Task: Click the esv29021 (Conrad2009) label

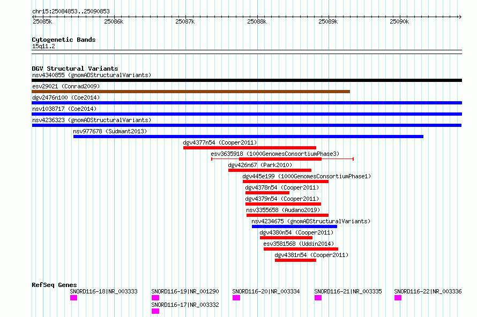Action: pos(66,86)
